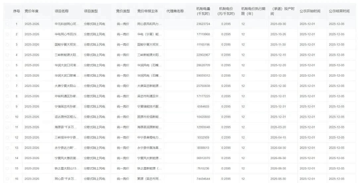
Task: Click truncated applicant 铁之星新能源 in row 15
Action: [149, 168]
